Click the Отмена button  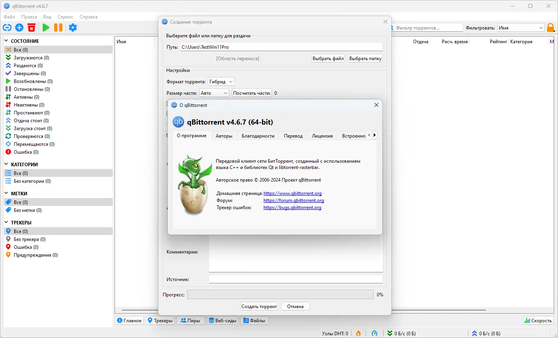coord(295,307)
